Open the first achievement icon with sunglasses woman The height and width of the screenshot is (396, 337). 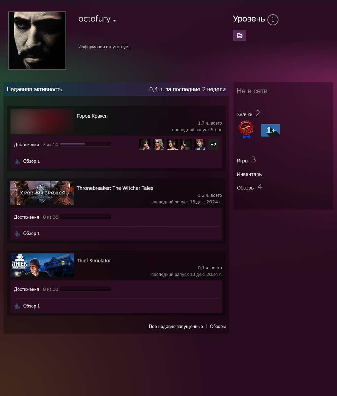(x=145, y=144)
